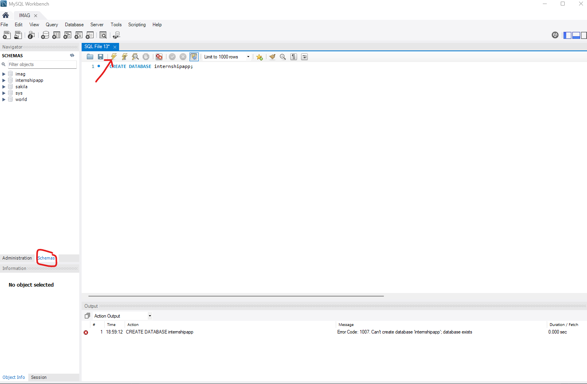Toggle auto-commit mode in query toolbar
587x384 pixels.
pos(194,56)
